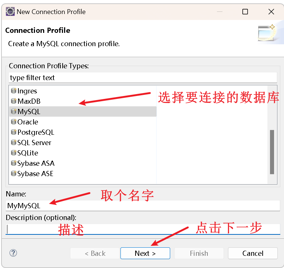Maximize the New Connection Profile window
The image size is (284, 268).
click(x=245, y=11)
